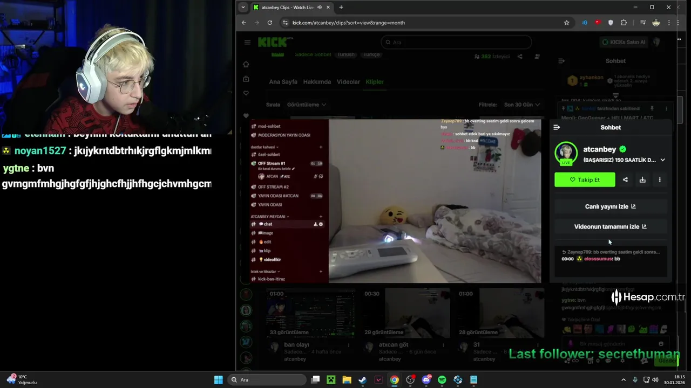
Task: Click the taskbar volume speaker icon
Action: [656, 380]
